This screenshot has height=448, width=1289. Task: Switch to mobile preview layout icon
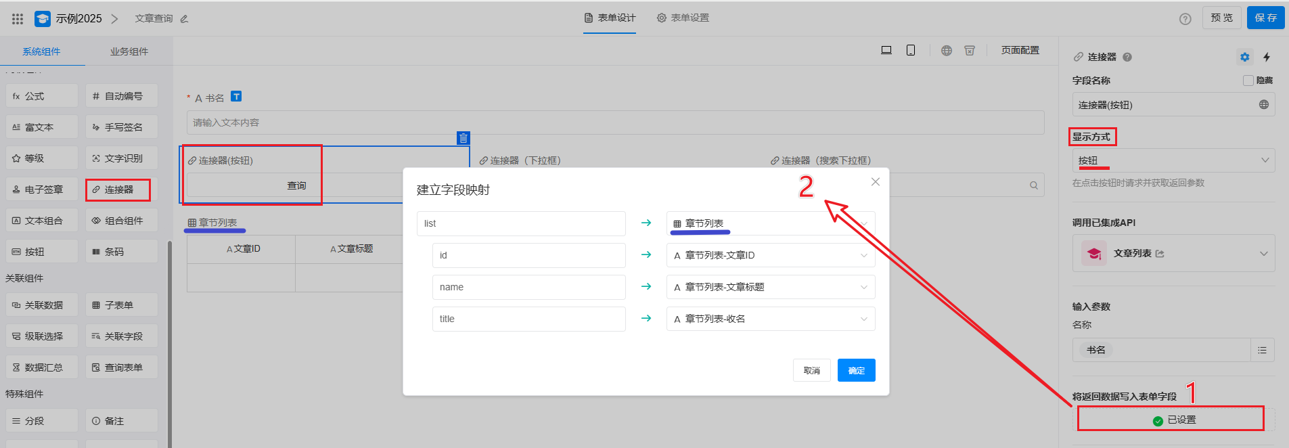point(911,50)
